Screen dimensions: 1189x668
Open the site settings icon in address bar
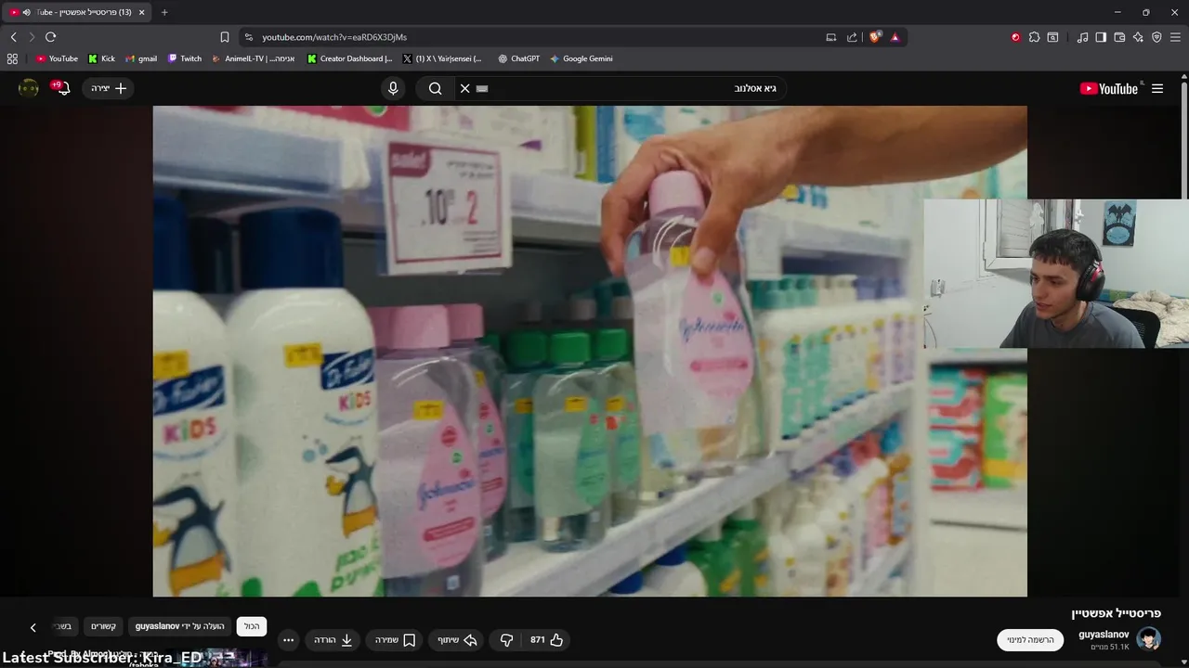[248, 37]
